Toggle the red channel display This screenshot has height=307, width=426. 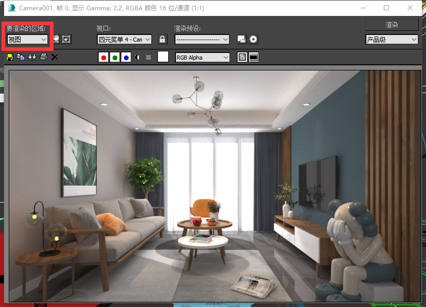(x=103, y=58)
